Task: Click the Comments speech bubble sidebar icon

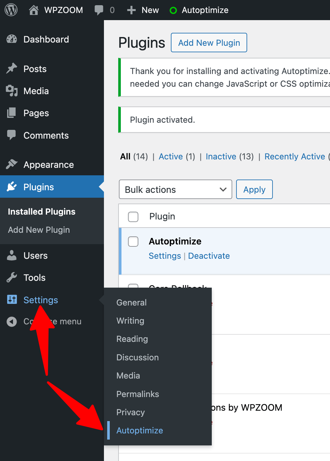Action: (x=12, y=135)
